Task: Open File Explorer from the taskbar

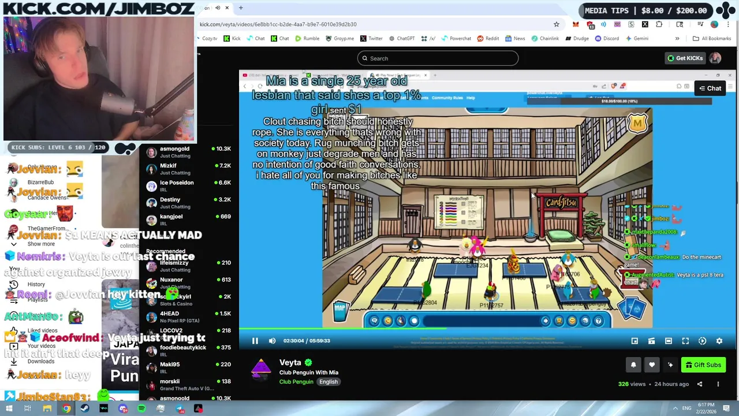Action: (47, 408)
